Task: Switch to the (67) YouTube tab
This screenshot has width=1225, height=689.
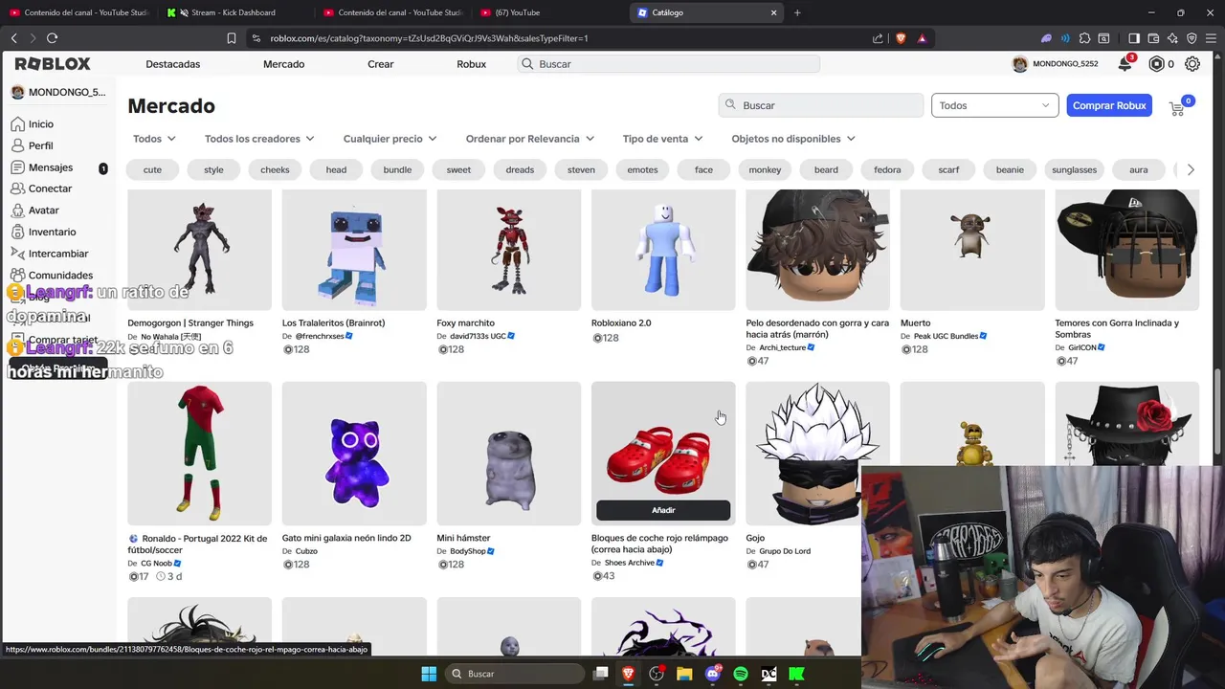Action: (x=550, y=12)
